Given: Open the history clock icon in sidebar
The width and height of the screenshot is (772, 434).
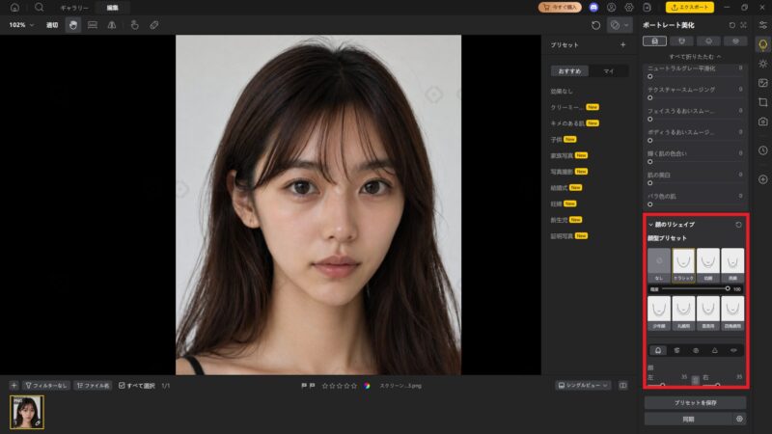Looking at the screenshot, I should (x=762, y=150).
